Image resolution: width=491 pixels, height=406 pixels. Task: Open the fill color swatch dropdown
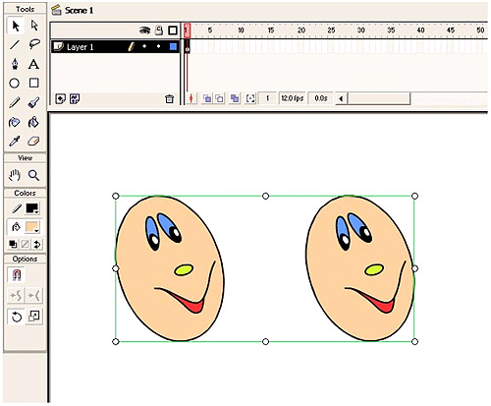coord(32,227)
